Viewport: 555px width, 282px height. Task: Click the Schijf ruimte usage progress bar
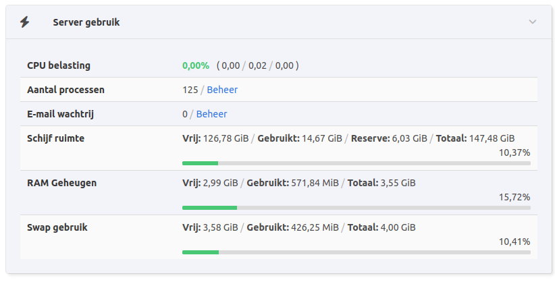[356, 163]
